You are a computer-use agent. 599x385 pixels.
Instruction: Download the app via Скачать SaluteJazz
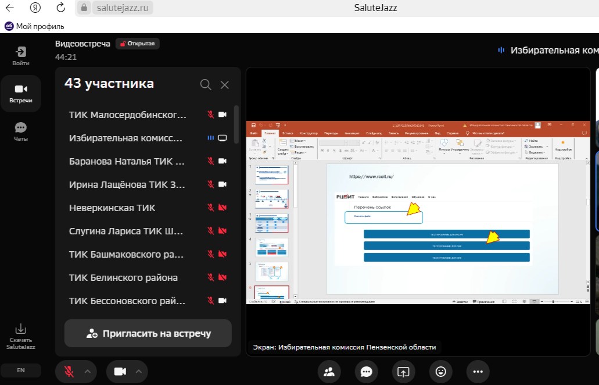21,337
